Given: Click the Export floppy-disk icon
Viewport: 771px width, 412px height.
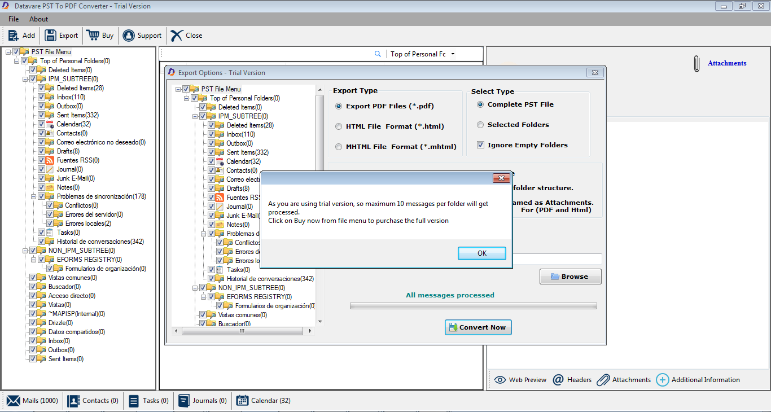Looking at the screenshot, I should pos(50,35).
